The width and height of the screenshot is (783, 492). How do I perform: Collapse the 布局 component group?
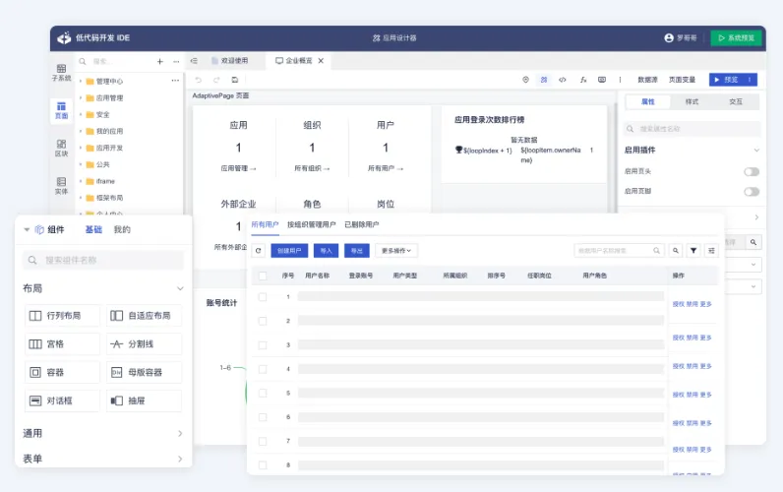coord(180,288)
